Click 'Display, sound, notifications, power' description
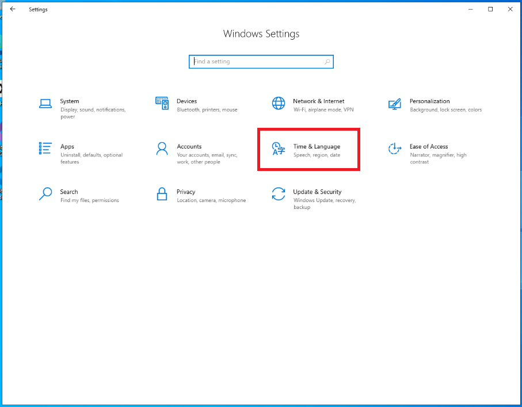522x407 pixels. (93, 113)
